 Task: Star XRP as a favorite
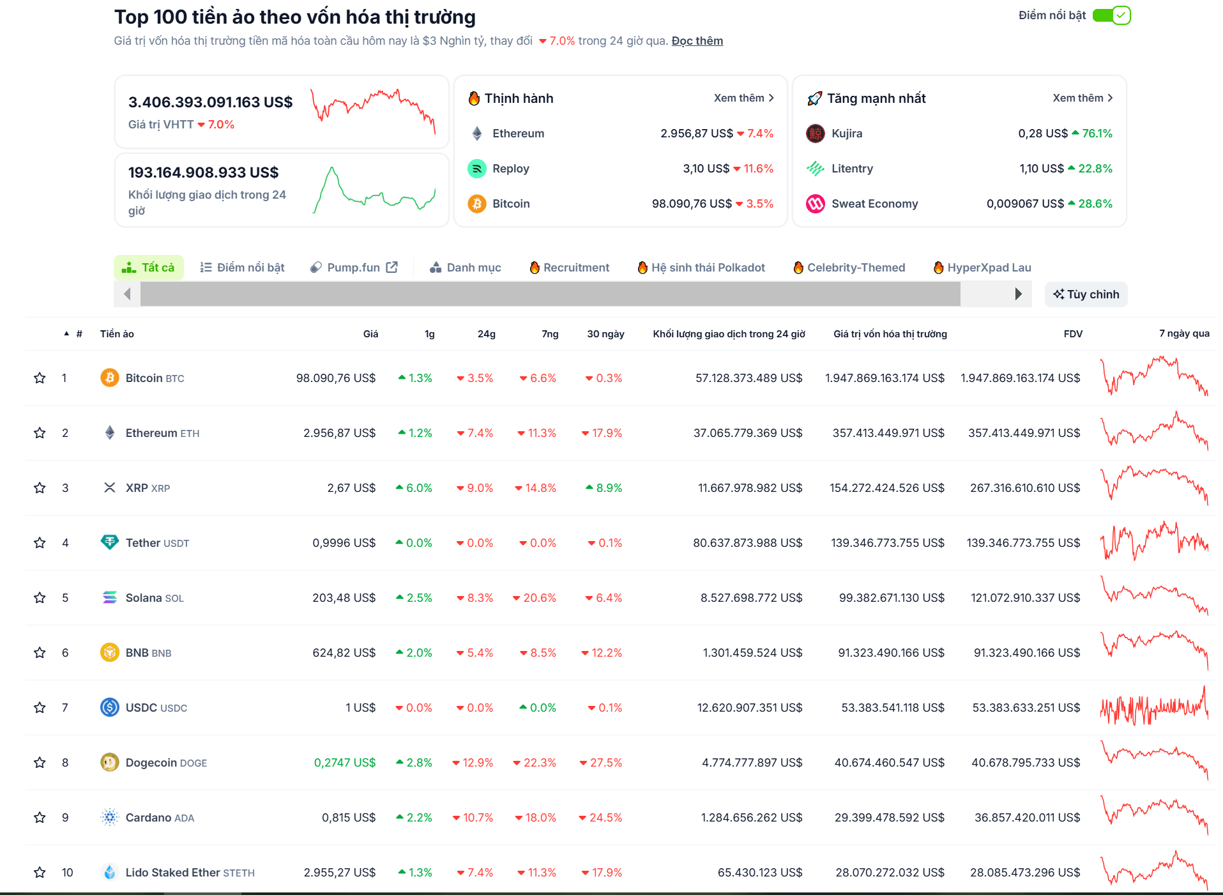(40, 487)
